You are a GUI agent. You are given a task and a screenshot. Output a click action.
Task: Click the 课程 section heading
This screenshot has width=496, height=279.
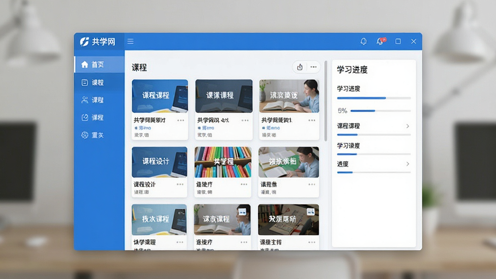click(x=139, y=67)
